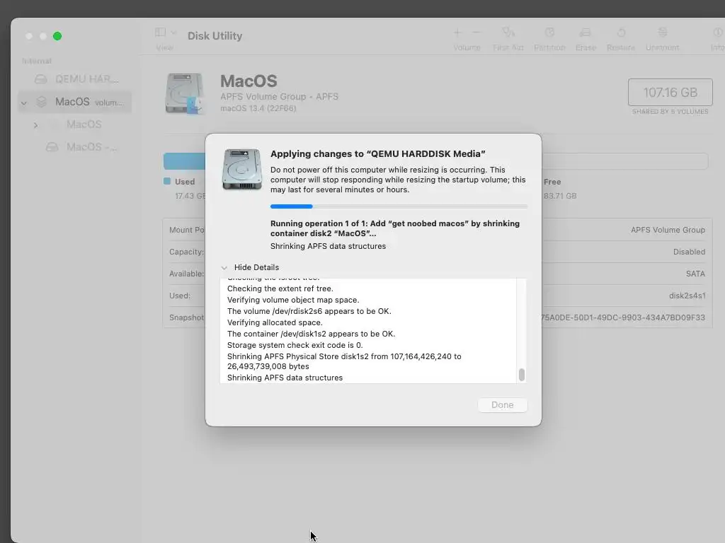Click the 'disk2s4s1' device value

687,296
